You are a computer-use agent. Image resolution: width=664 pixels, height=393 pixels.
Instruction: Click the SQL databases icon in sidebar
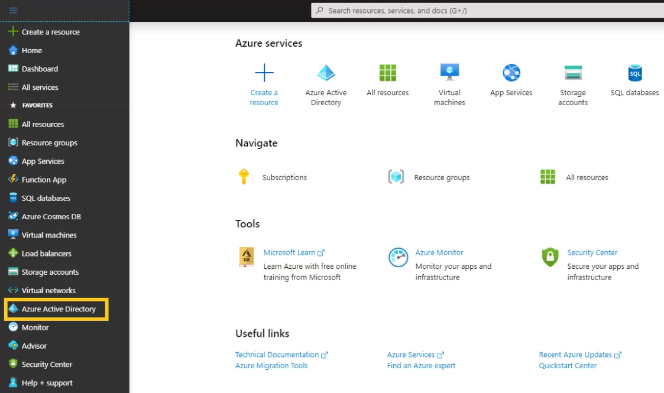pos(13,197)
